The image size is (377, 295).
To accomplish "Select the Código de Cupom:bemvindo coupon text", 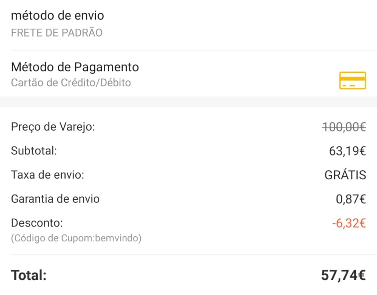I will click(x=76, y=238).
